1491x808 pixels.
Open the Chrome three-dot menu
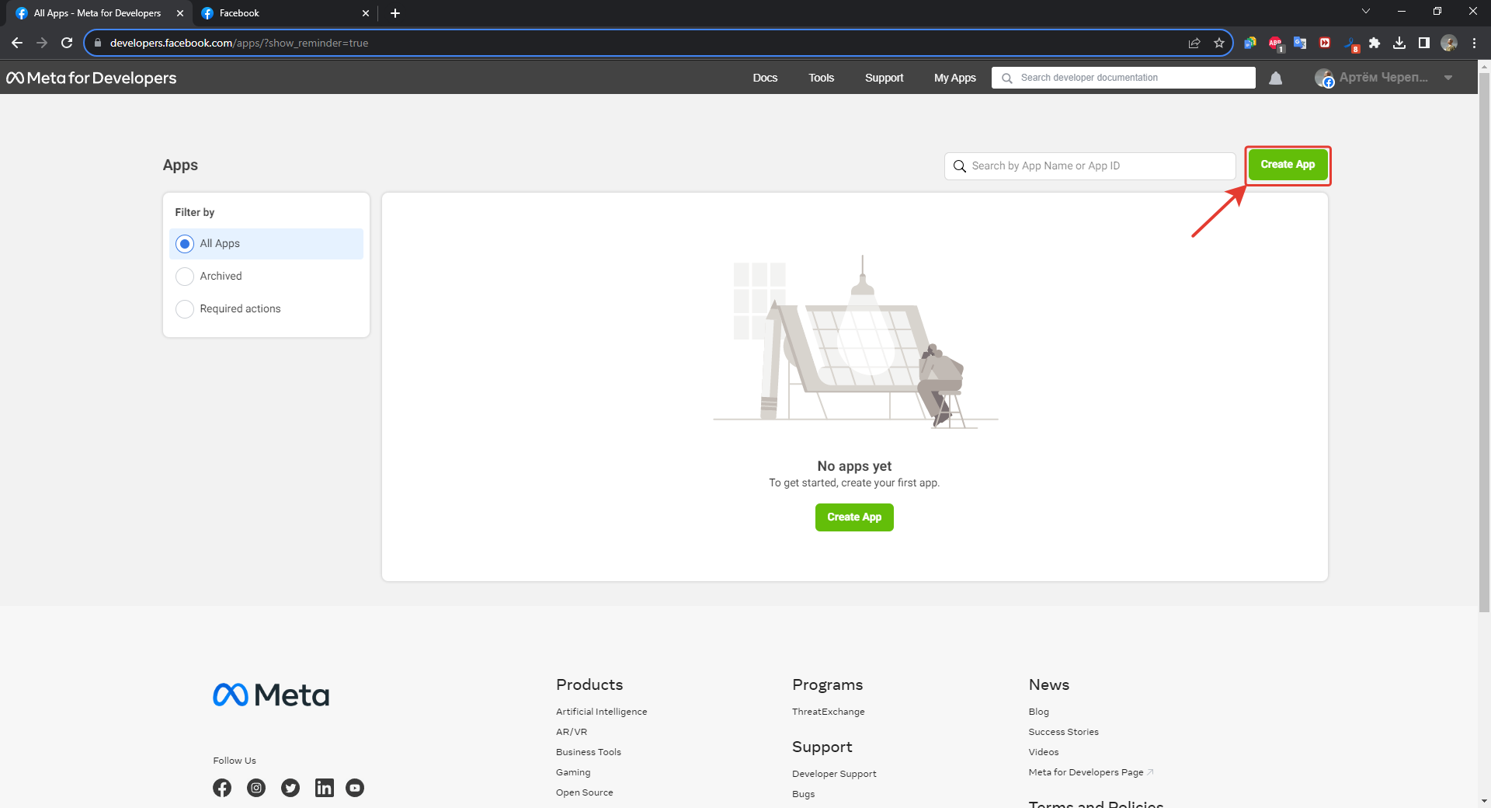tap(1474, 43)
